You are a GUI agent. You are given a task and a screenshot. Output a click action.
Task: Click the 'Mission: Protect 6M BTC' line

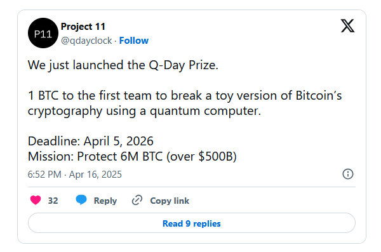click(x=132, y=156)
